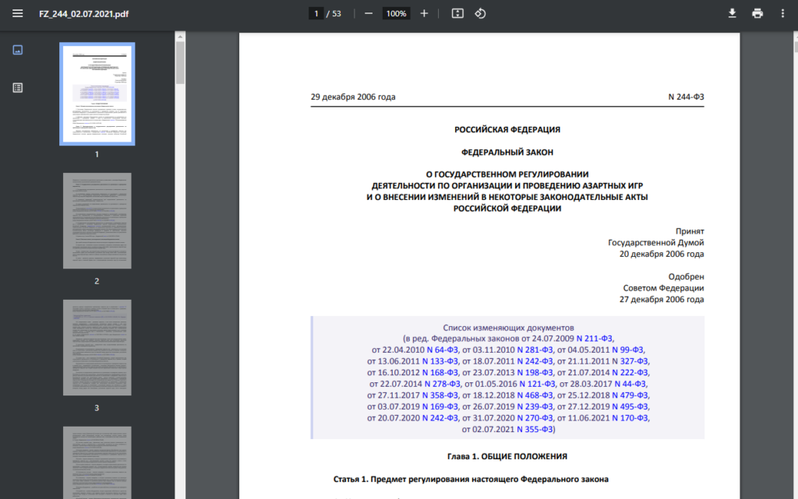The width and height of the screenshot is (798, 499).
Task: Click the 100% zoom level field
Action: [x=396, y=14]
